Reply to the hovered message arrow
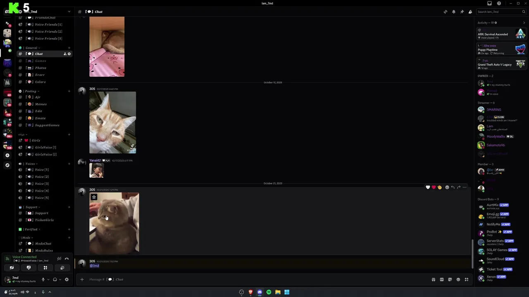 click(x=453, y=187)
